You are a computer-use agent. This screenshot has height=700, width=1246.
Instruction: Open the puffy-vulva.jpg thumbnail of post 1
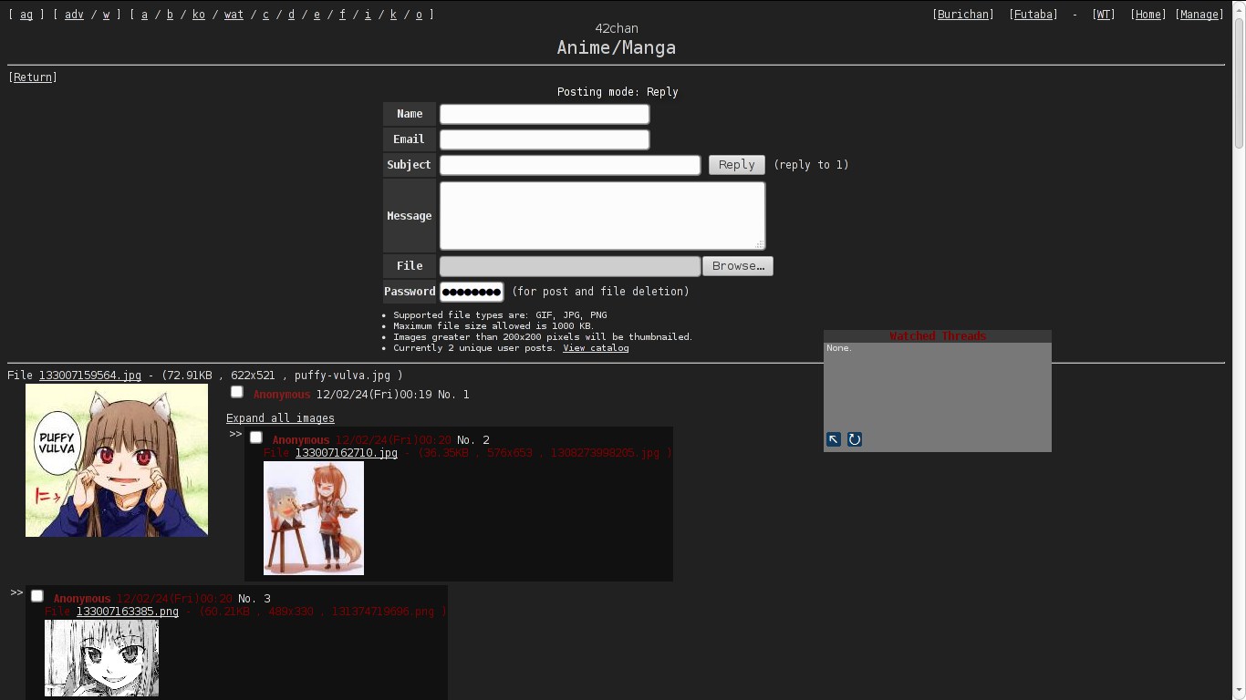(x=117, y=460)
